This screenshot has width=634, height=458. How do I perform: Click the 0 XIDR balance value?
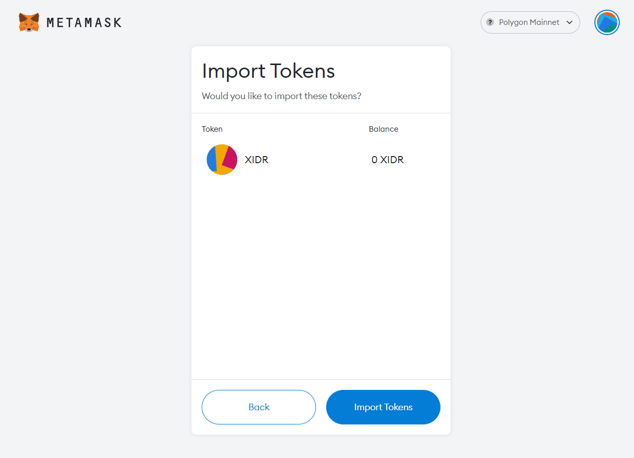point(388,160)
